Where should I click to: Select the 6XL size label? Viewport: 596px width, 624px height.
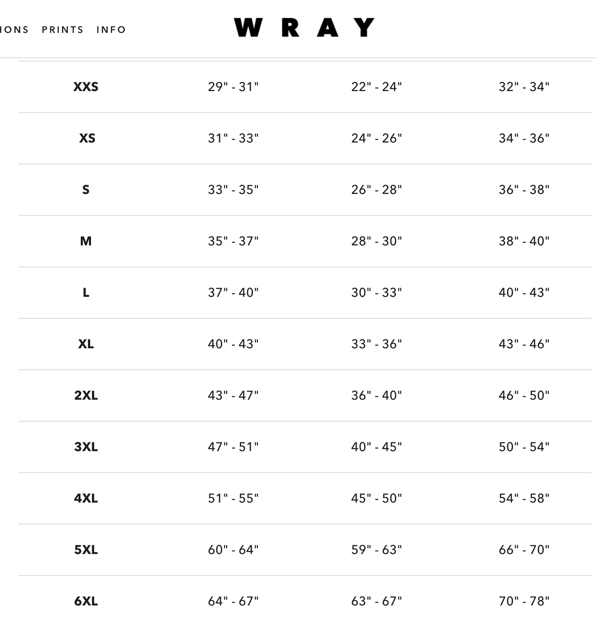coord(86,601)
